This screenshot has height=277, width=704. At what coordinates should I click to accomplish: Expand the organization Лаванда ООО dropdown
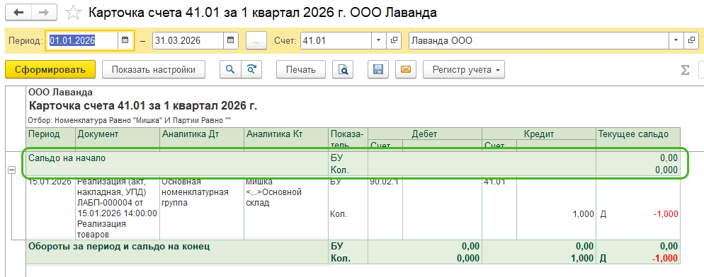(676, 40)
